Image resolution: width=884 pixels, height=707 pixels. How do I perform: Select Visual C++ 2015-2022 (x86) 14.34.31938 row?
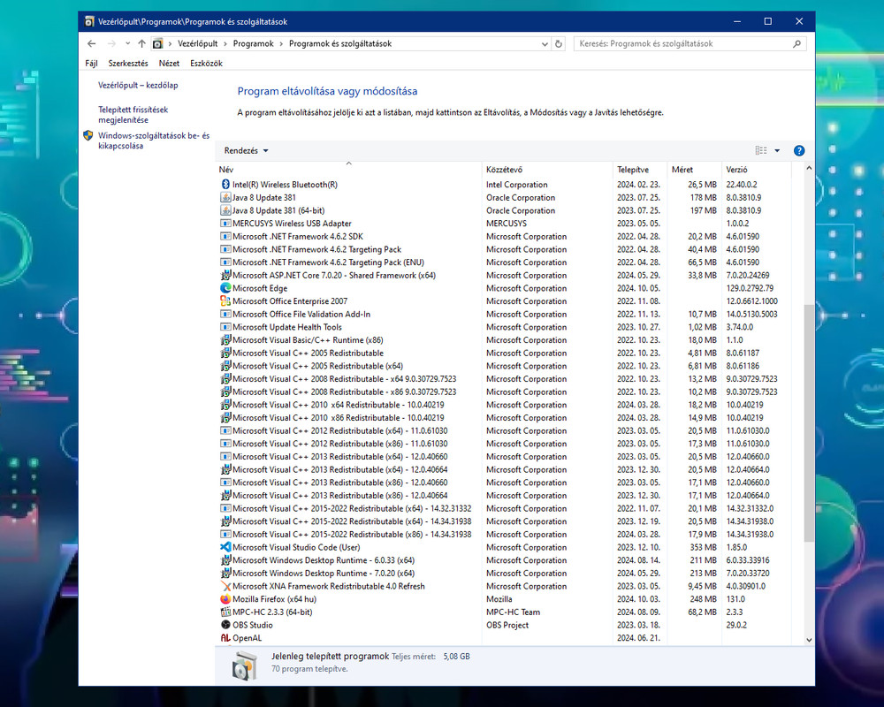pyautogui.click(x=505, y=534)
